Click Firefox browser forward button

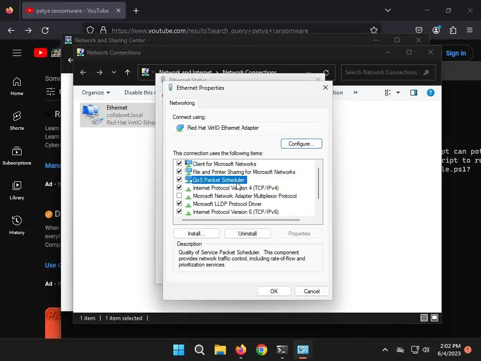click(x=28, y=31)
